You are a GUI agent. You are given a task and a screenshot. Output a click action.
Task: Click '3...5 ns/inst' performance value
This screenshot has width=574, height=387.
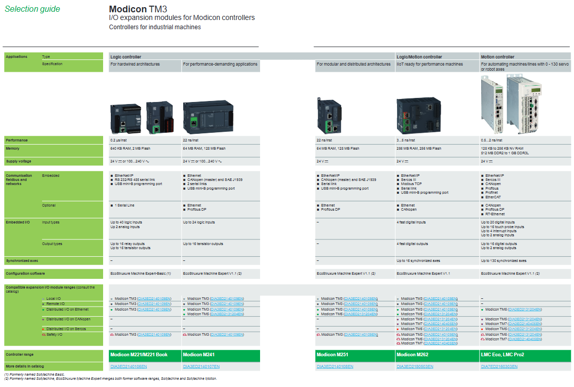[406, 140]
